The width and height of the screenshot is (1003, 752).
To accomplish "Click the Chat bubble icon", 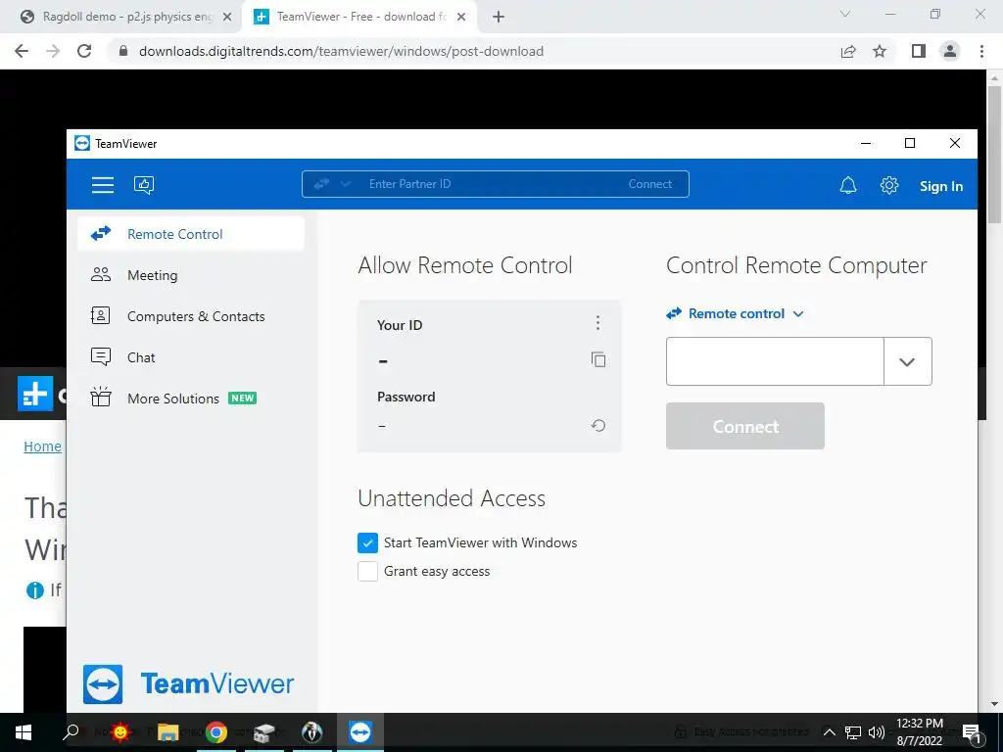I will tap(101, 356).
